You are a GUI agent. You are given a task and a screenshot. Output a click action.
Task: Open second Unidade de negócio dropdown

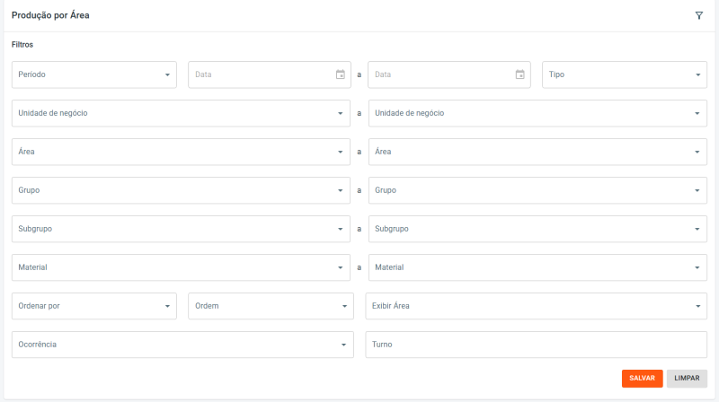(537, 113)
